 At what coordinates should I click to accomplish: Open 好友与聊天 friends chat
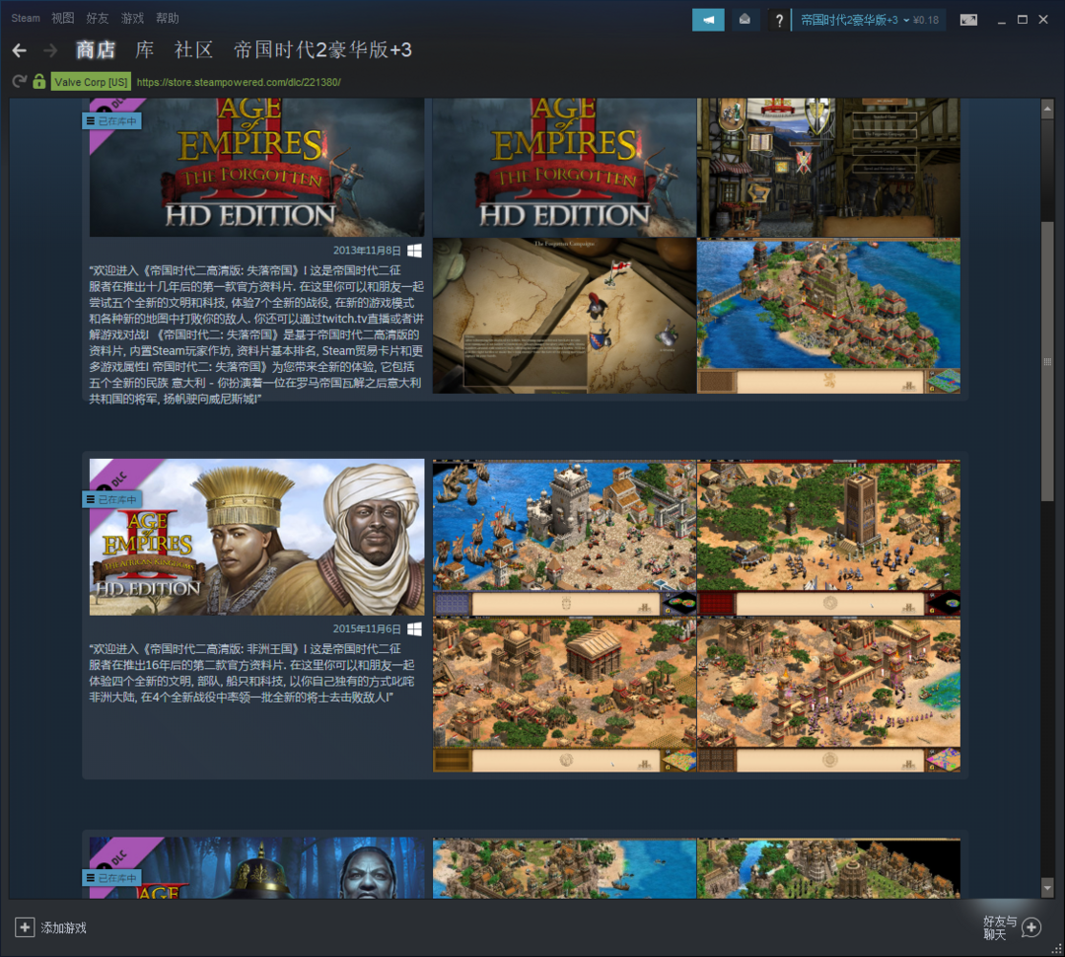click(1030, 927)
